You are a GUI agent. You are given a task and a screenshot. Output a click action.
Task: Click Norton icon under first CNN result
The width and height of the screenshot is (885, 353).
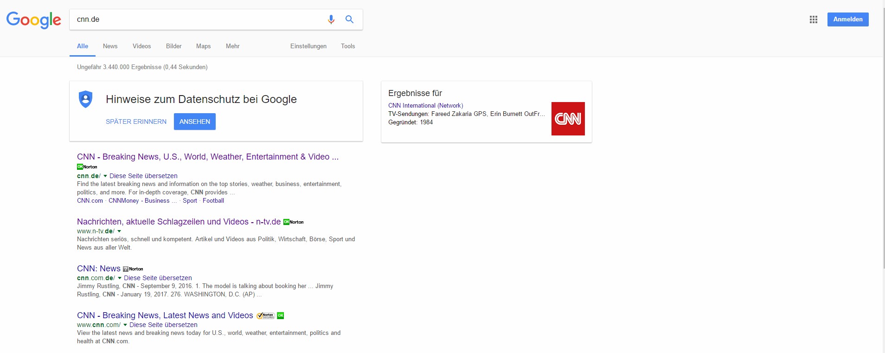pyautogui.click(x=87, y=167)
